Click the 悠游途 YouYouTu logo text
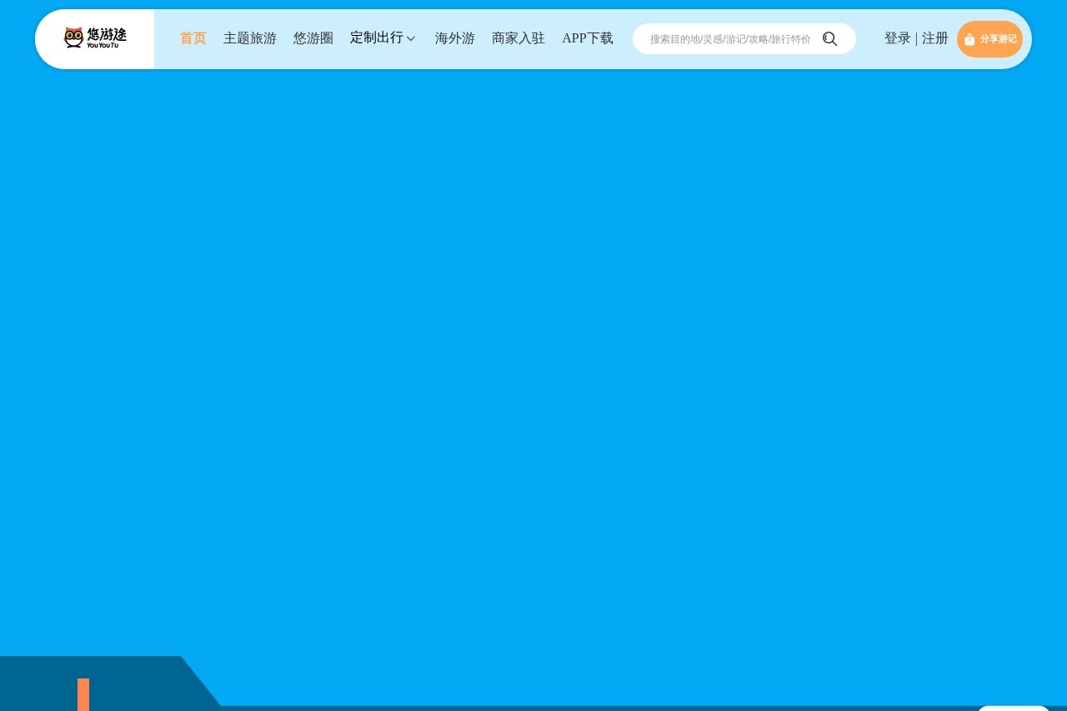1067x711 pixels. tap(107, 38)
